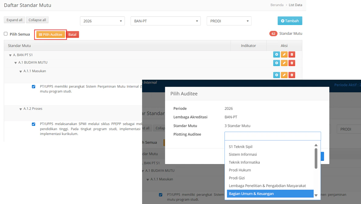Click the auditee list scroll-up arrow
Viewport: 361px width, 204px height.
click(316, 145)
